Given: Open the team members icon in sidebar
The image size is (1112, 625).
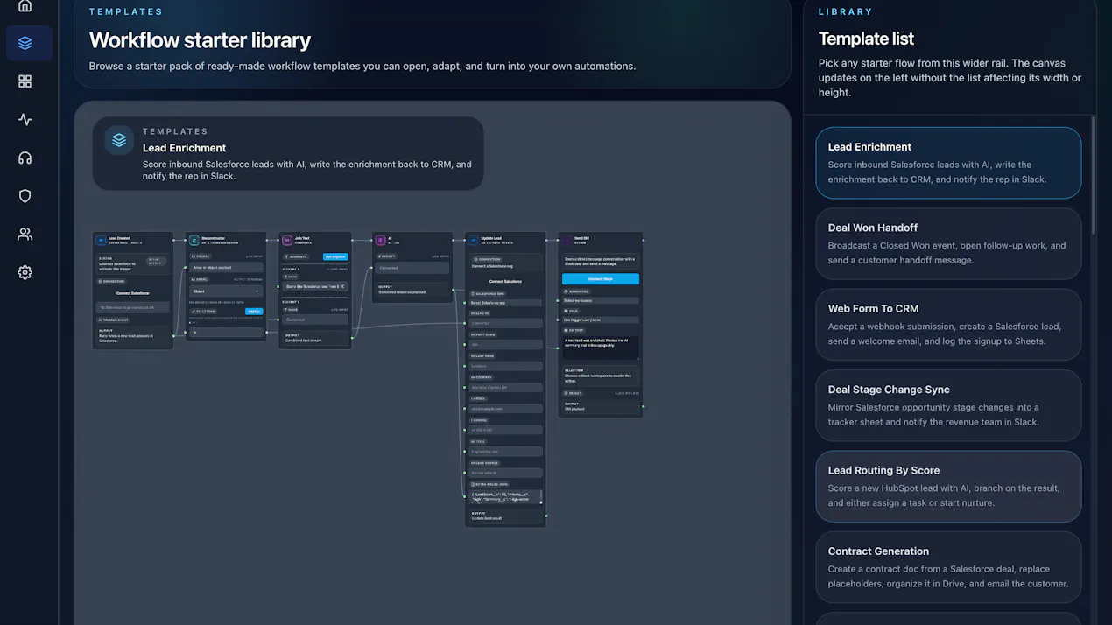Looking at the screenshot, I should point(25,234).
